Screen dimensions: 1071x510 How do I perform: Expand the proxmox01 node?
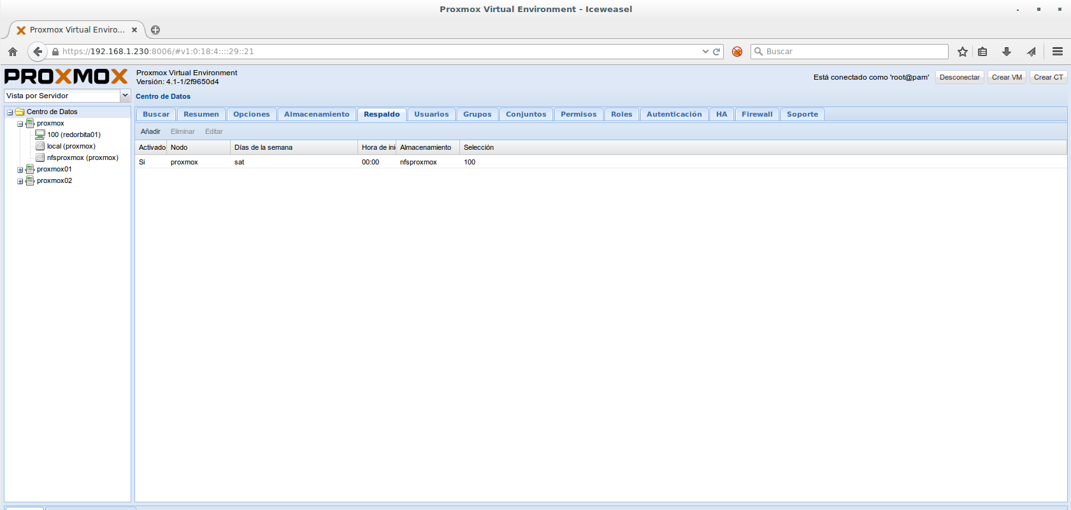20,170
